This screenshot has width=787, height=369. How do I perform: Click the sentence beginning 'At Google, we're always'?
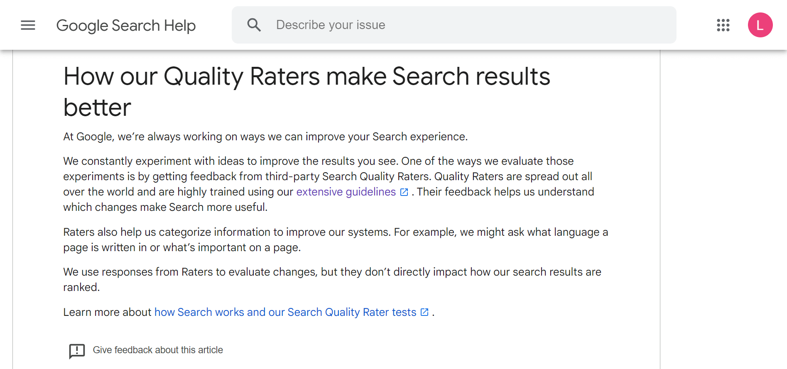(x=265, y=137)
